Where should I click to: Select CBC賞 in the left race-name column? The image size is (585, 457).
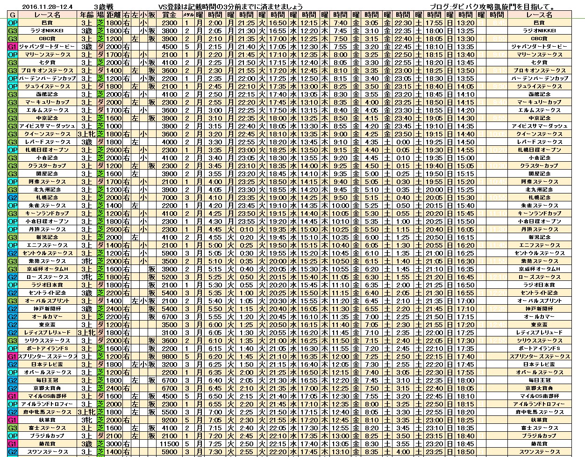(48, 39)
